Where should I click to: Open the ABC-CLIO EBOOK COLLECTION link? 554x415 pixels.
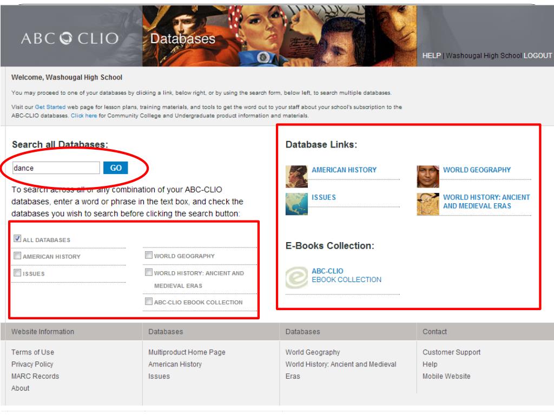(x=347, y=275)
